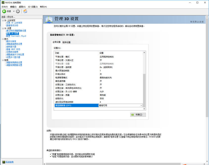Click the main panel vertical scroll-up arrow
This screenshot has height=165, width=209.
207,17
